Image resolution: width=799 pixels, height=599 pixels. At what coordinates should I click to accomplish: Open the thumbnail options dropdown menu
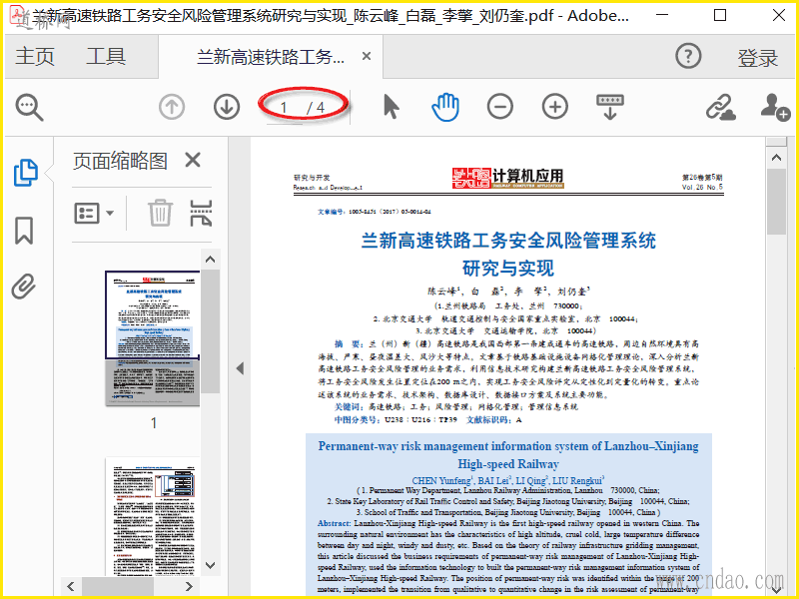pos(94,214)
